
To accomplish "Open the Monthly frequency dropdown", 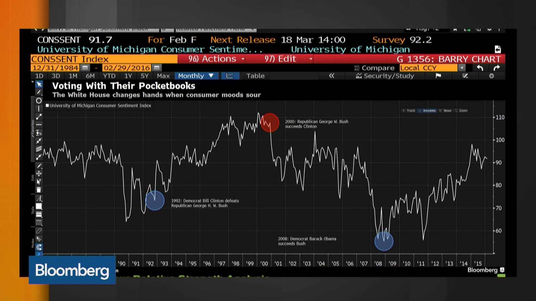I will tap(196, 76).
